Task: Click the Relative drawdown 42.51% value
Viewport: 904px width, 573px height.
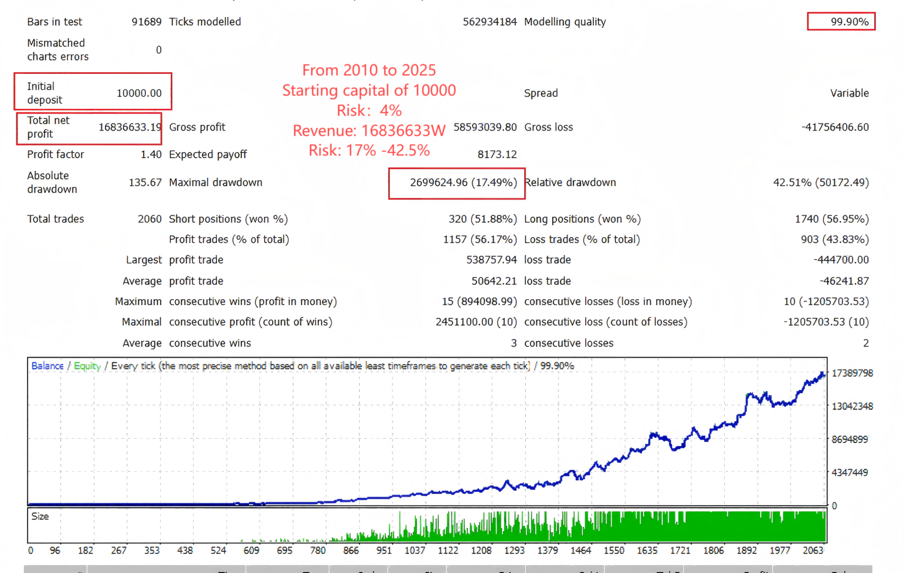Action: pyautogui.click(x=820, y=183)
